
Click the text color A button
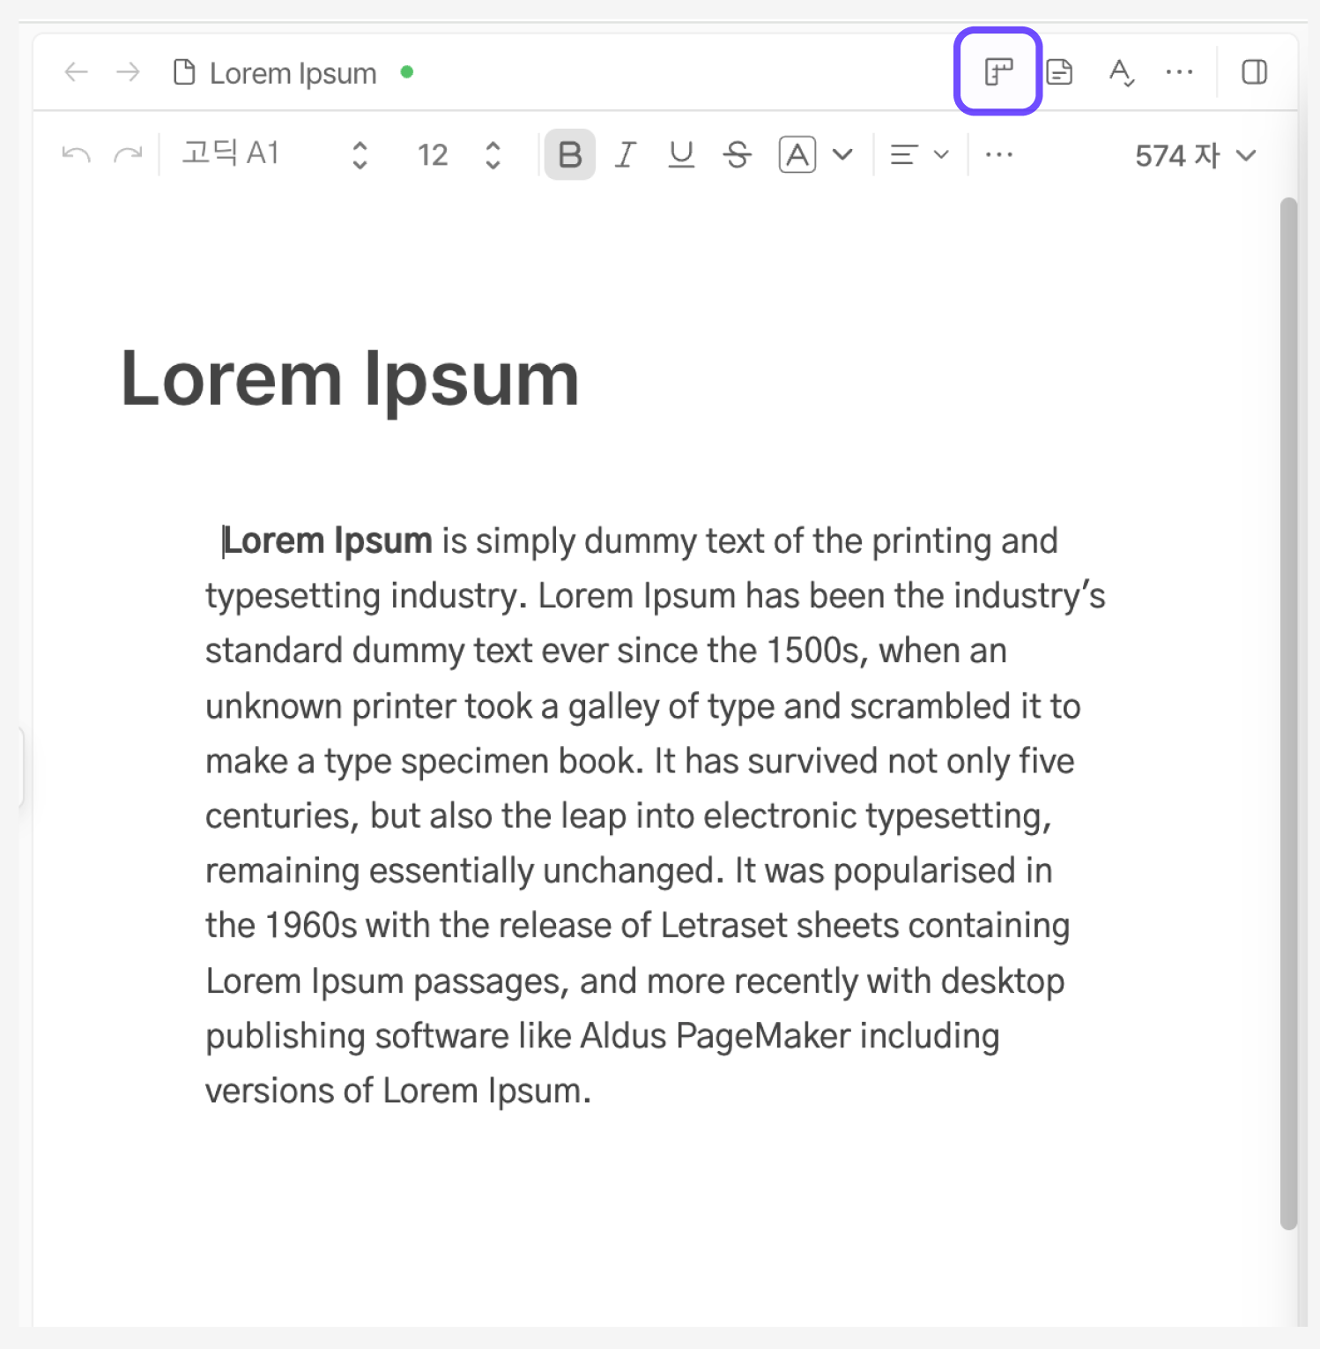[x=797, y=155]
